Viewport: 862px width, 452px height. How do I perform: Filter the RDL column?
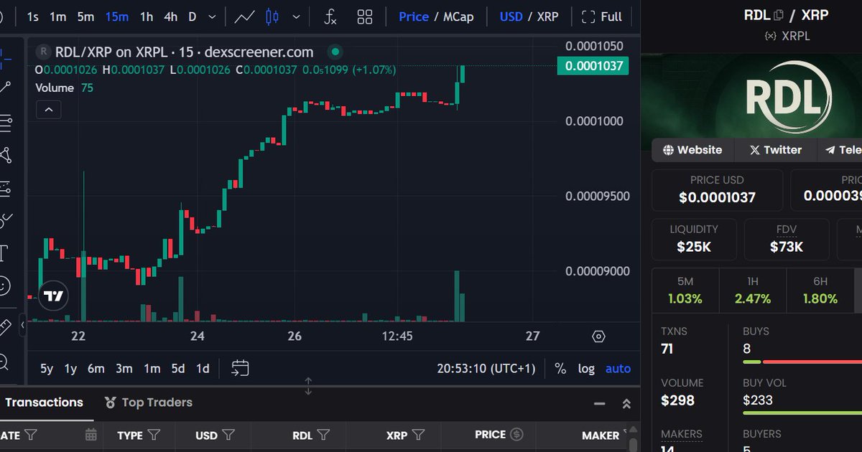[x=323, y=435]
